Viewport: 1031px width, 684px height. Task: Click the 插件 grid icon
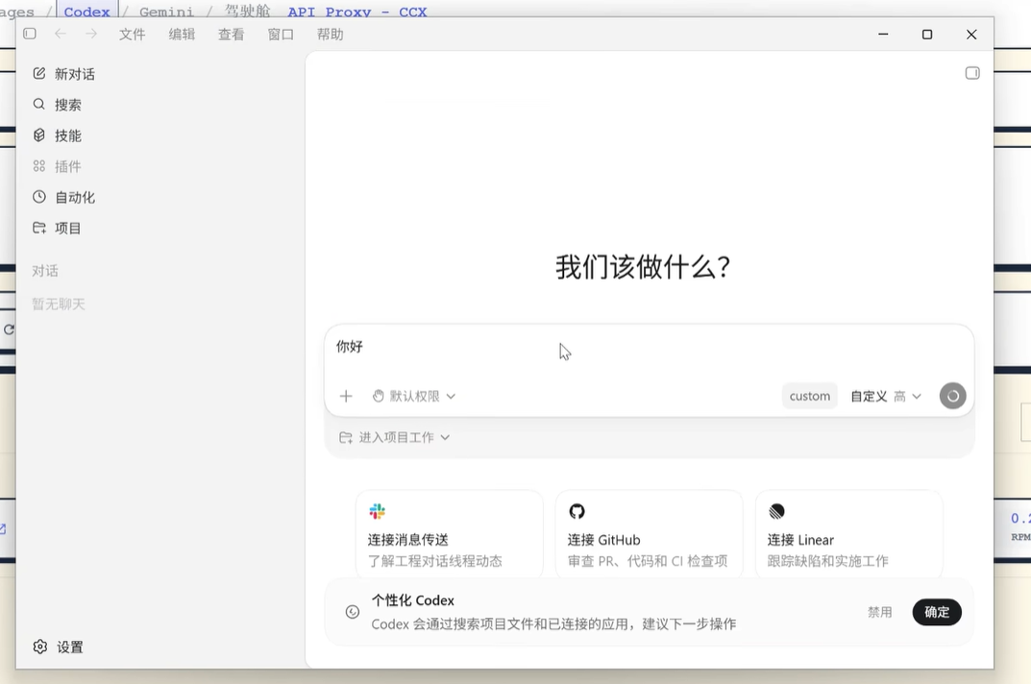[x=39, y=166]
